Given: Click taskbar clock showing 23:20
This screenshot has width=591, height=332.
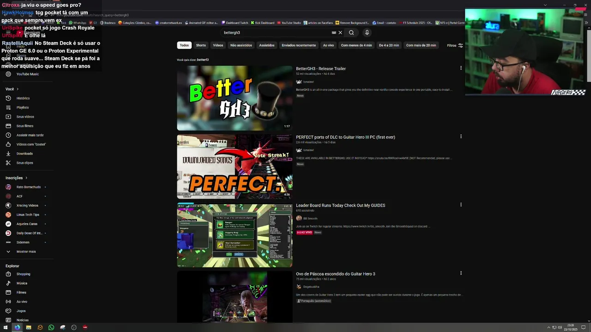Looking at the screenshot, I should pos(571,327).
